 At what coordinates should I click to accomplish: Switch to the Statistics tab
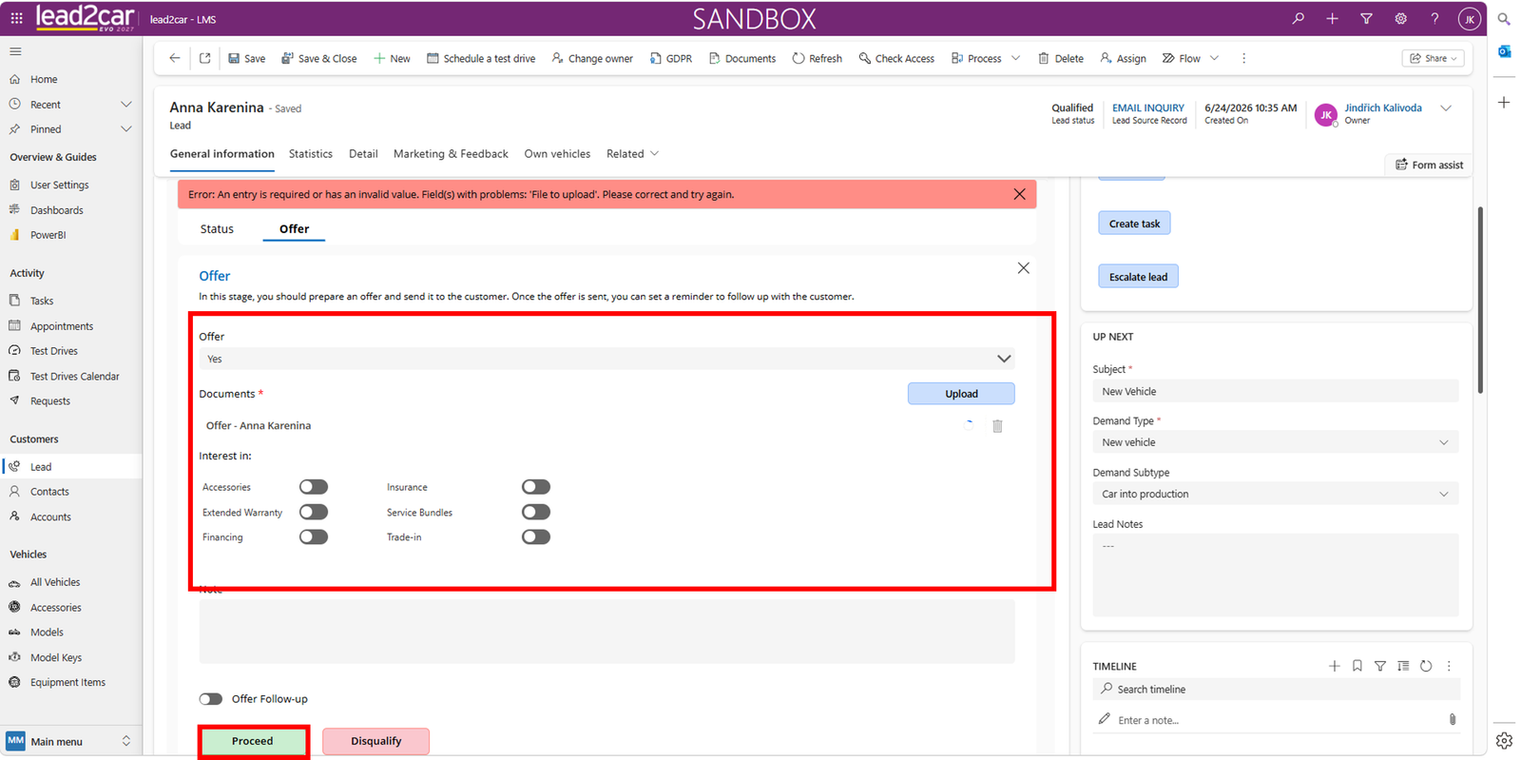pyautogui.click(x=311, y=154)
